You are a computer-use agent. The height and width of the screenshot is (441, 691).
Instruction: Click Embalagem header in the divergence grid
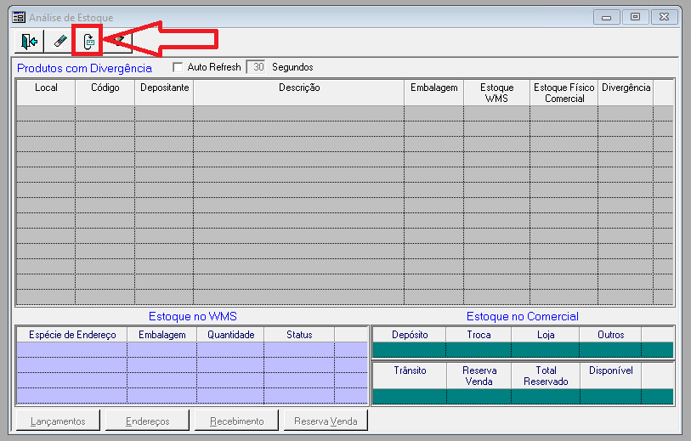coord(433,93)
